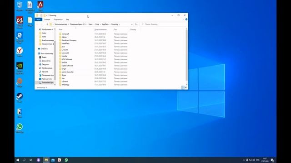Screen dimensions: 291x163
Task: Switch to details view in status bar
Action: (183, 87)
